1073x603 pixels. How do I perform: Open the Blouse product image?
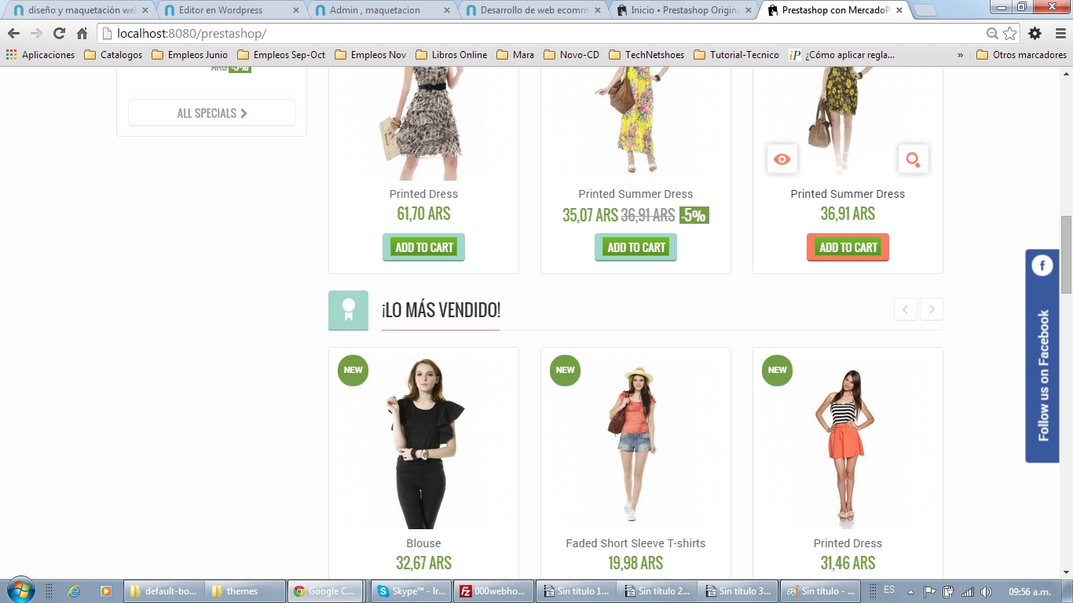(x=423, y=442)
